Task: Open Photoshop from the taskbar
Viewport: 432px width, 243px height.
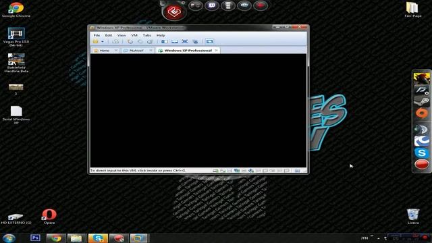Action: [x=35, y=238]
